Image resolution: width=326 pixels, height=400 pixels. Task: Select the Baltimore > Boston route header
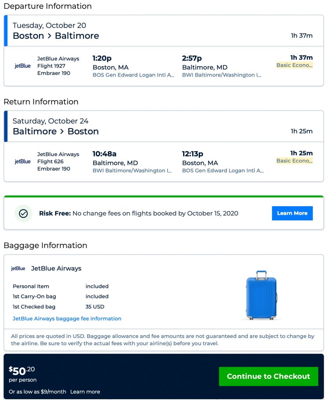[x=56, y=131]
